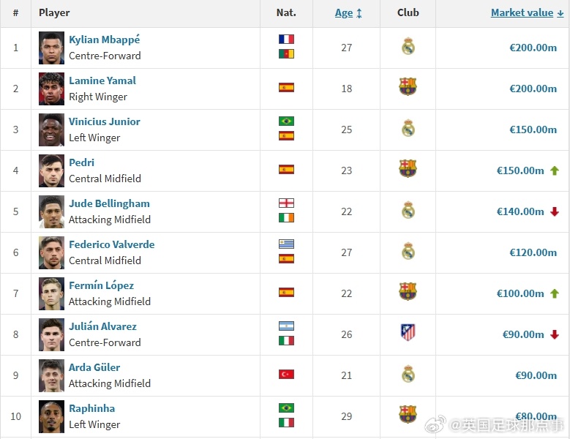Click the Barcelona crest in Lamine Yamal's row
The image size is (570, 439).
click(408, 88)
